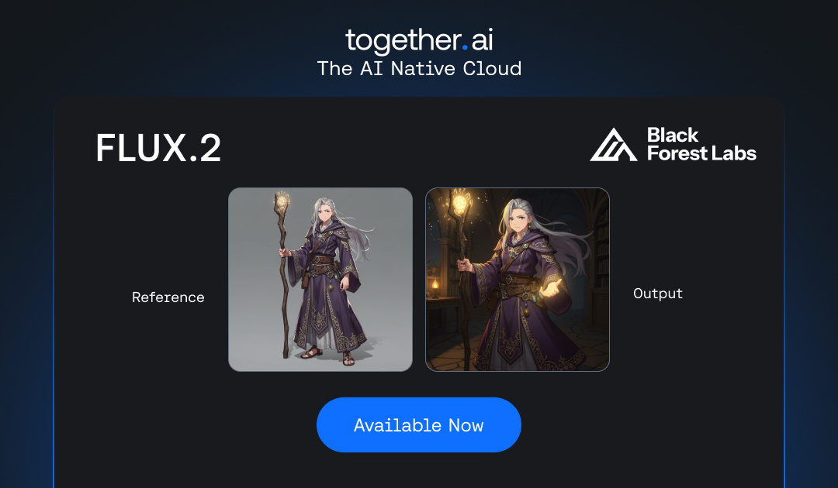This screenshot has width=838, height=488.
Task: Open the Reference wizard image
Action: 320,280
